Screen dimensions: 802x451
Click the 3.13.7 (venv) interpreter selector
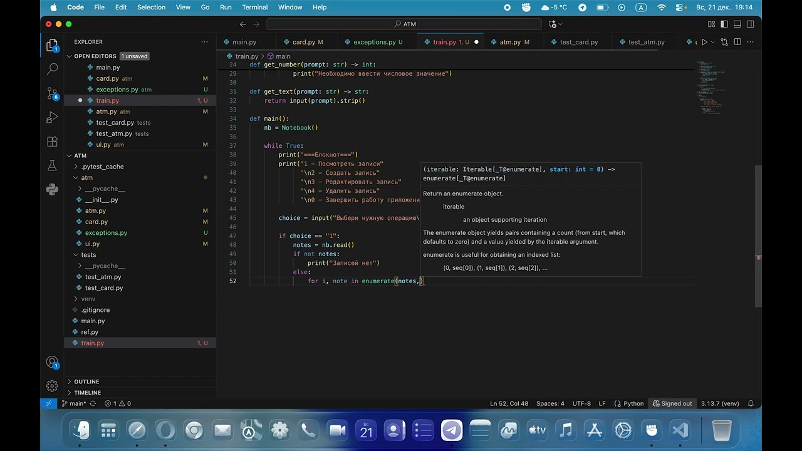[720, 404]
